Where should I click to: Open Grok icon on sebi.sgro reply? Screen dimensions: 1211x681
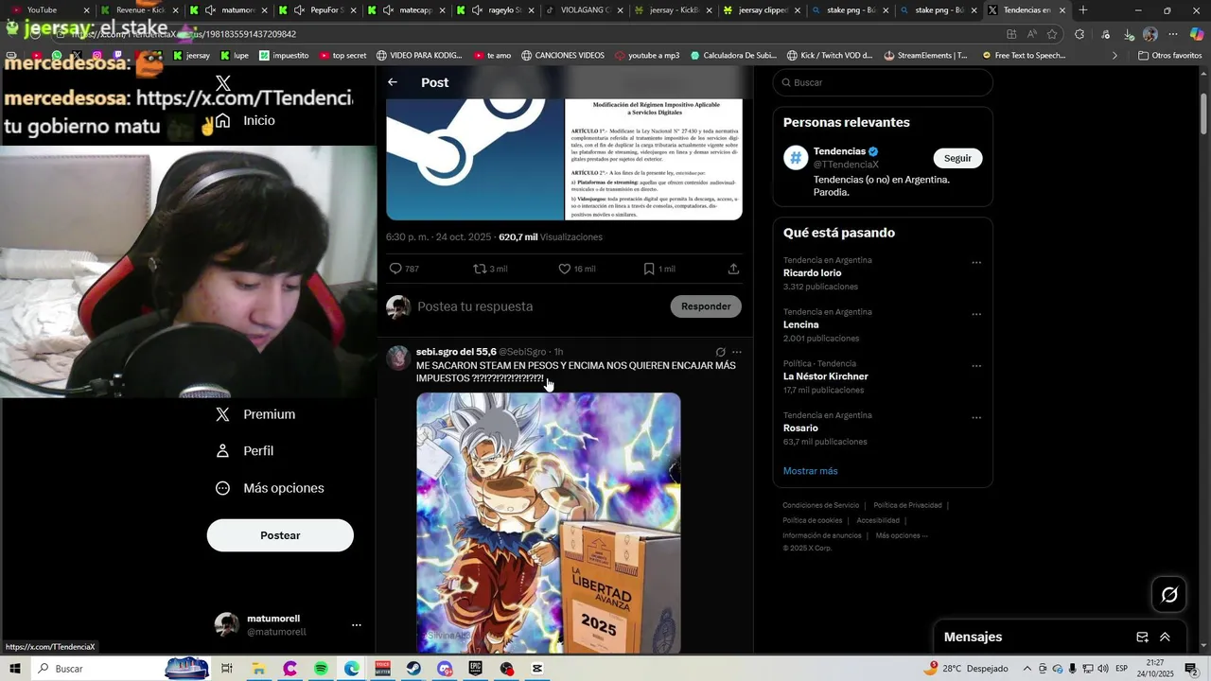(x=720, y=352)
